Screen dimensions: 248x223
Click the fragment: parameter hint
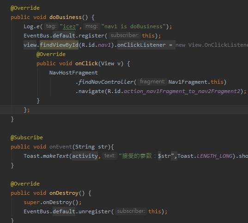click(152, 81)
